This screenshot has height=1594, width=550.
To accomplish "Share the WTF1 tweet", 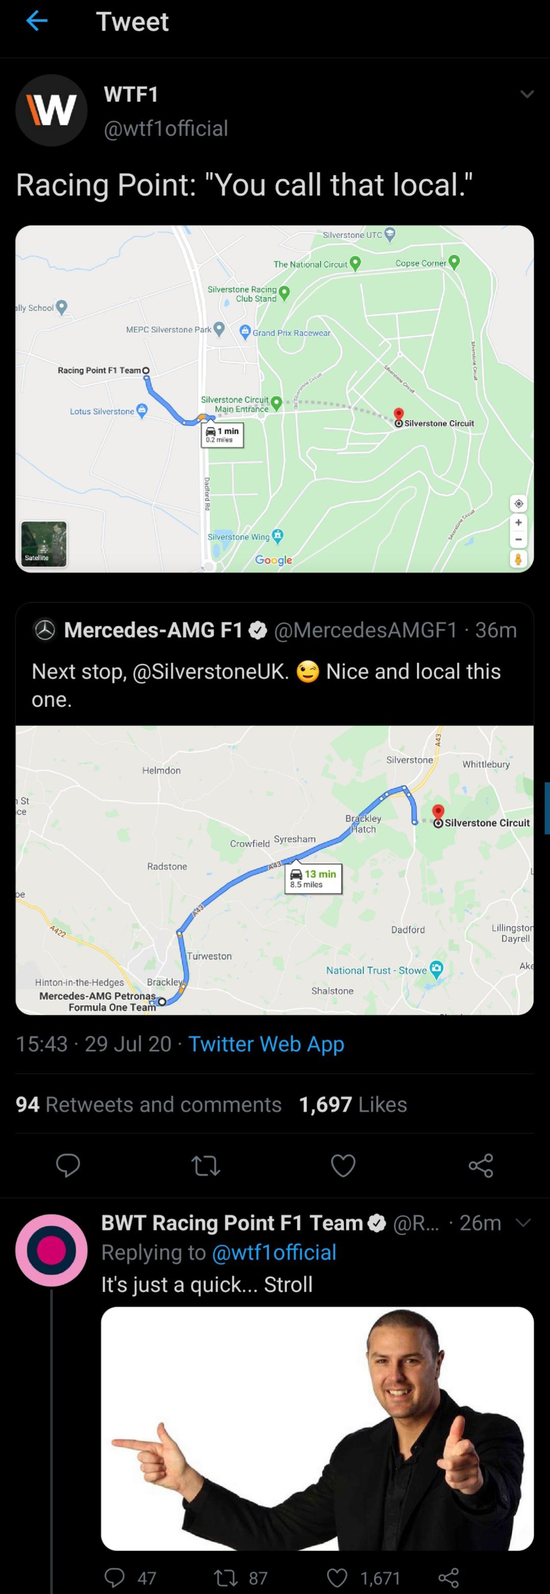I will click(481, 1166).
